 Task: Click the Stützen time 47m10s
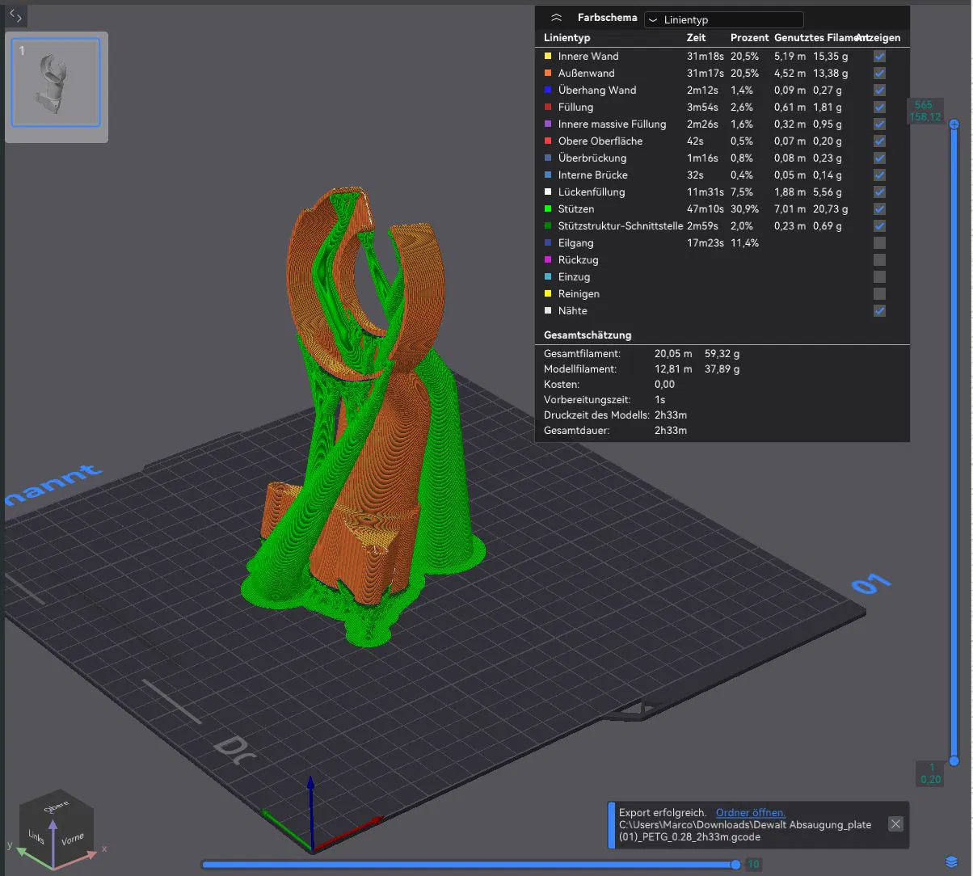click(x=706, y=209)
